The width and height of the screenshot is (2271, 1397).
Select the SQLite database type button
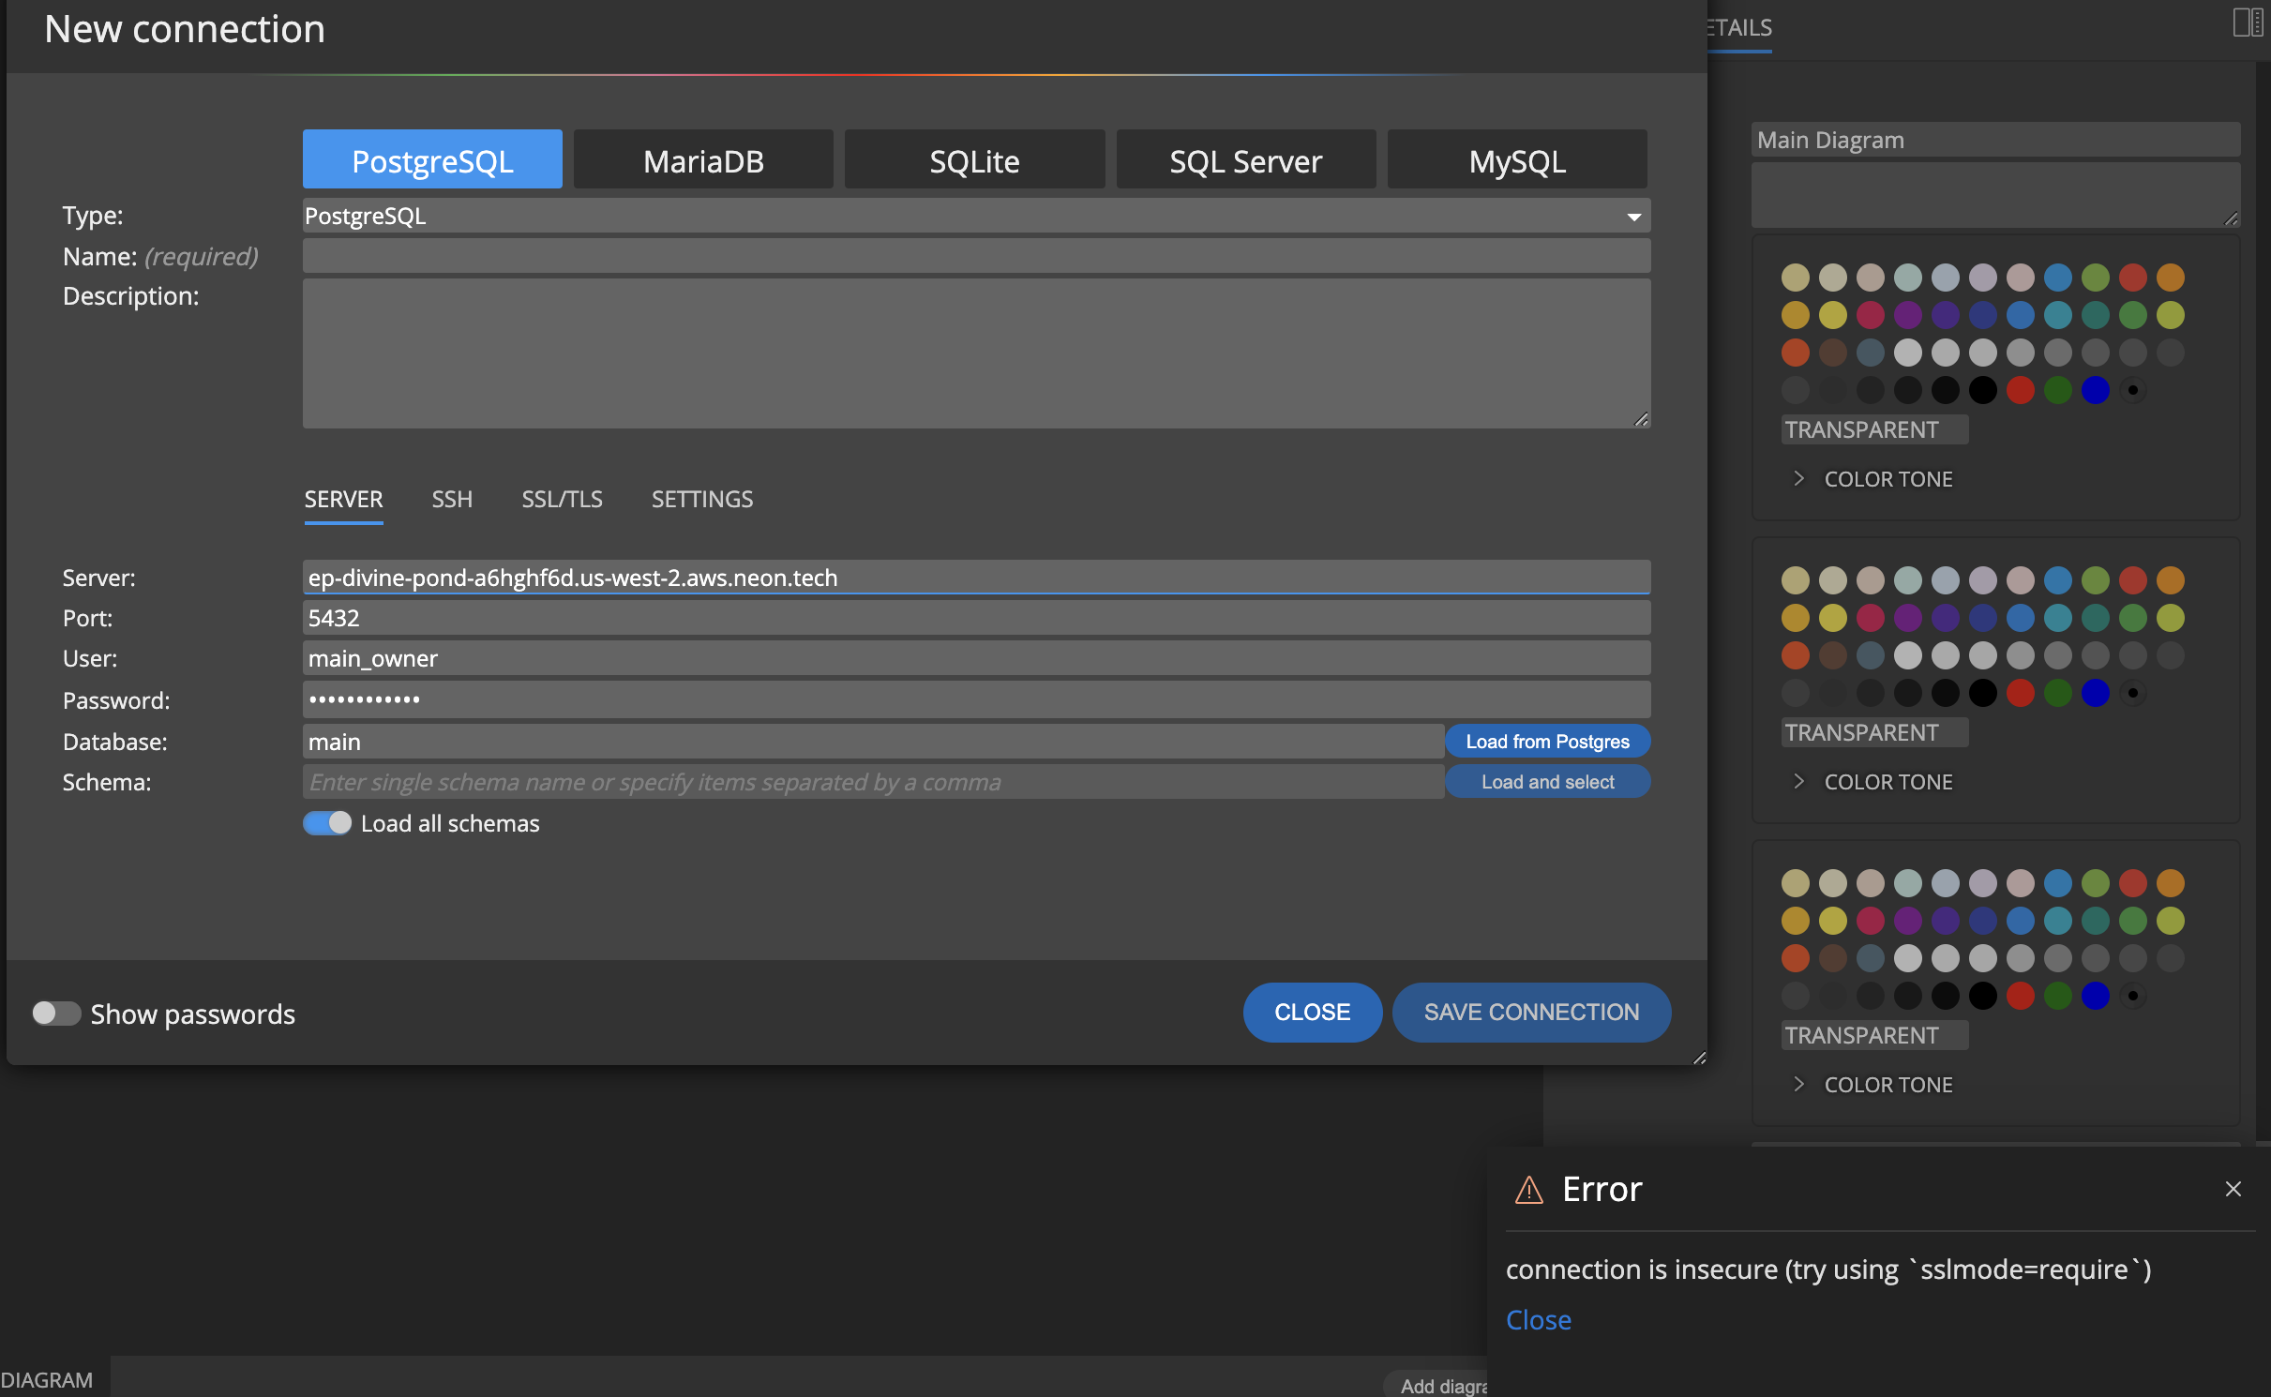pos(974,160)
